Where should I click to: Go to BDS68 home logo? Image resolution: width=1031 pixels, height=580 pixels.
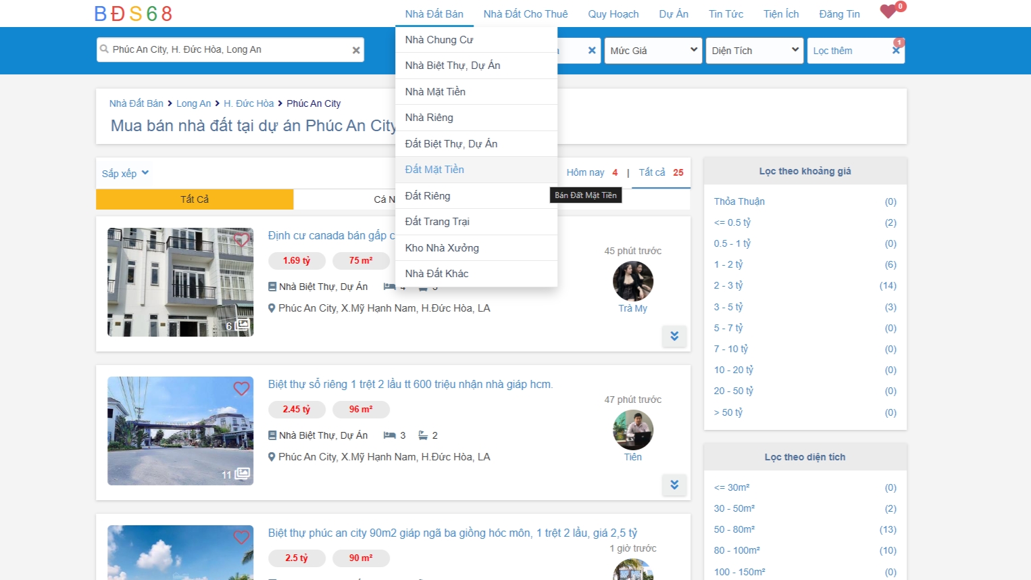click(x=133, y=14)
